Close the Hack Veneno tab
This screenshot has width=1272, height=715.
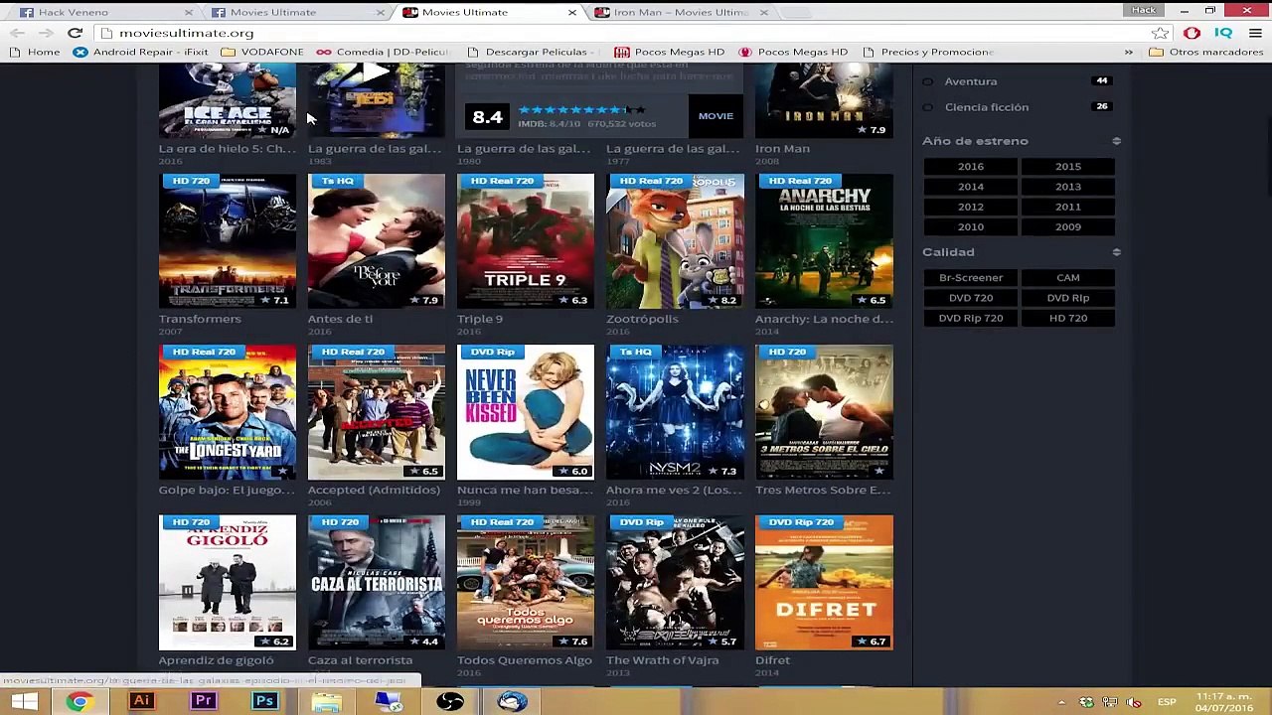pos(191,12)
